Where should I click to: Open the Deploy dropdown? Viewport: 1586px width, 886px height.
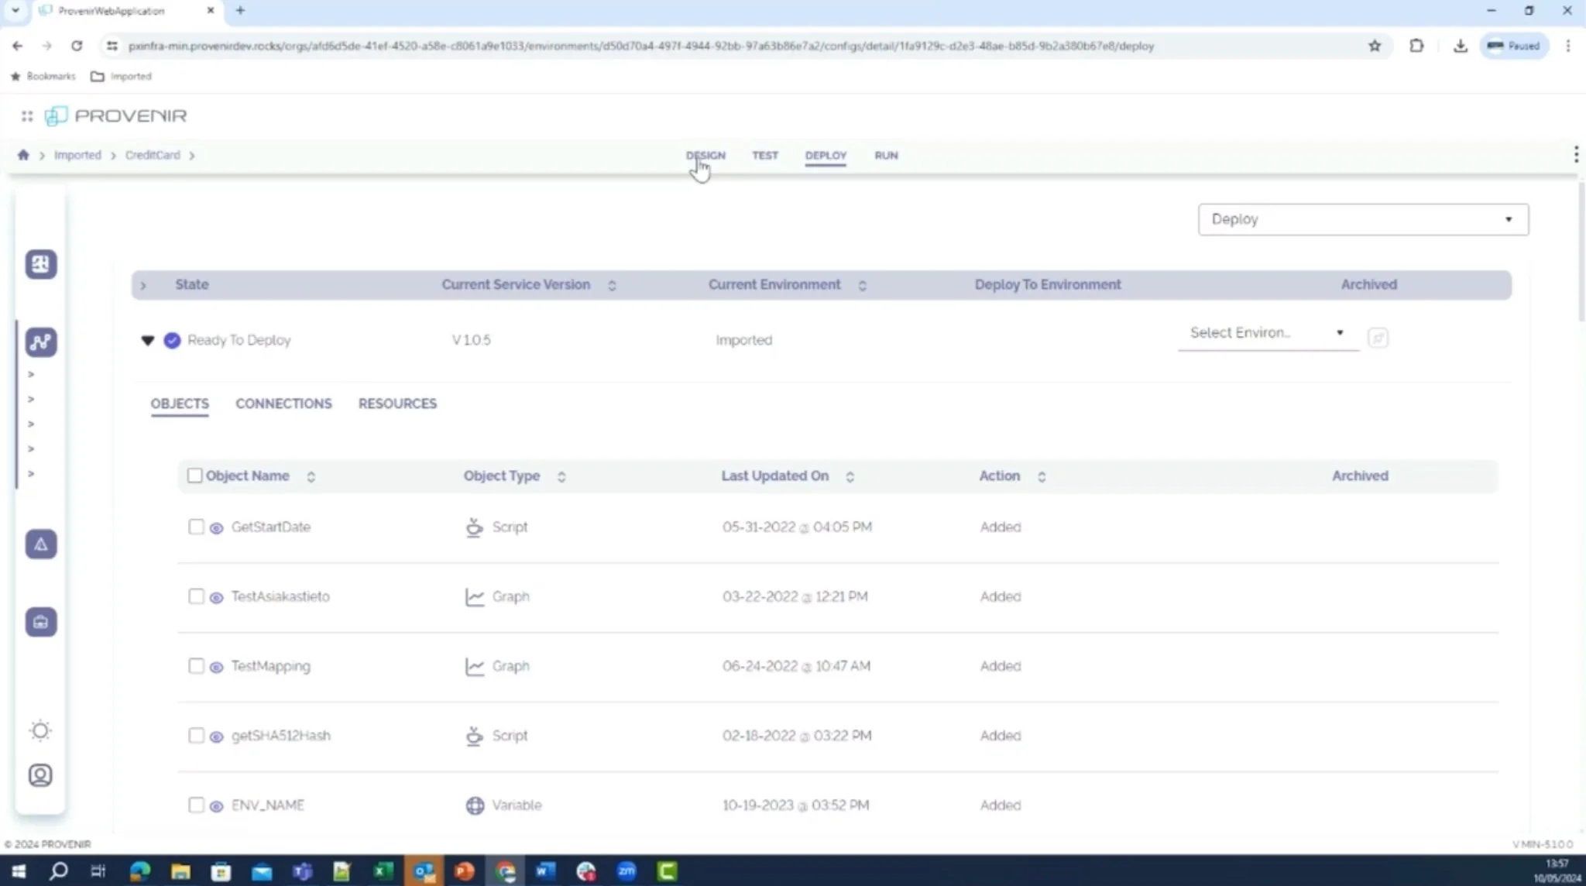tap(1362, 219)
